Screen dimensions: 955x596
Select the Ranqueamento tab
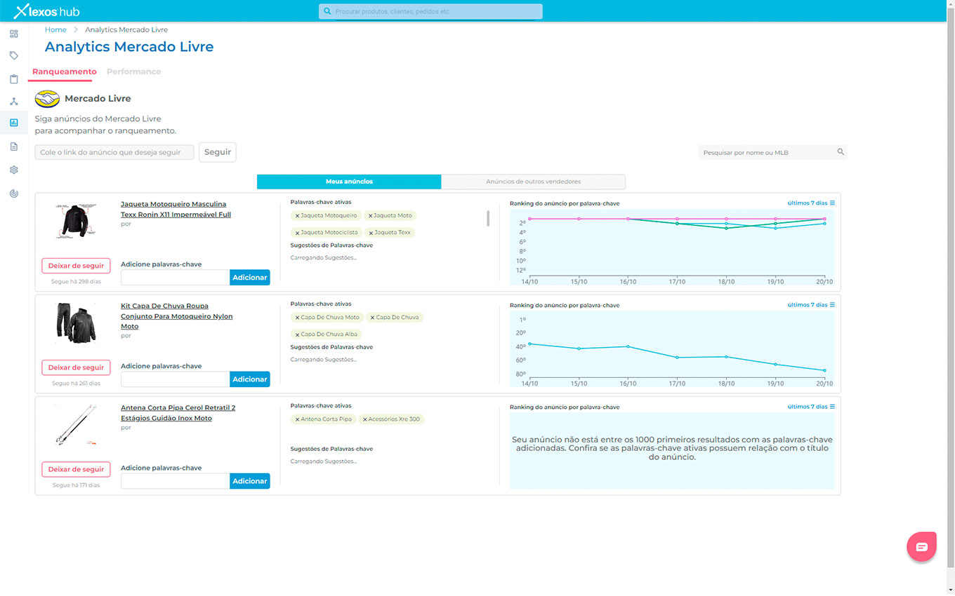(x=64, y=72)
